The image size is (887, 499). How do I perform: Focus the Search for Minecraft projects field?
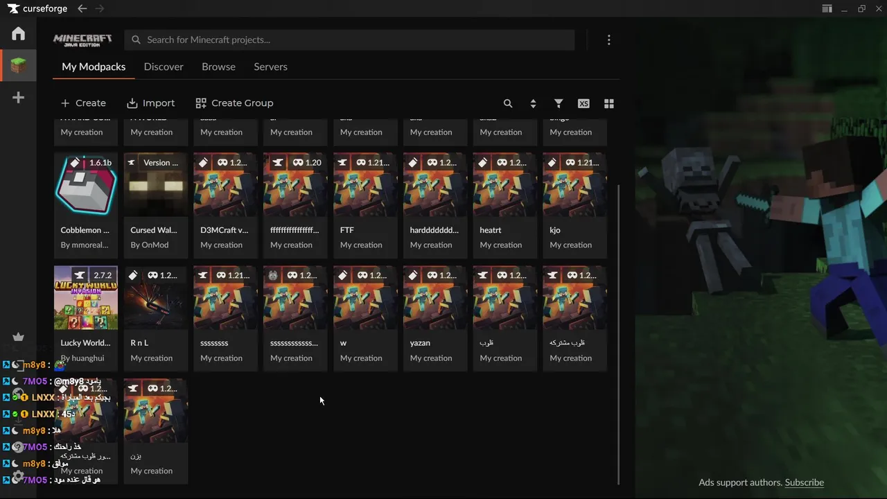[350, 40]
